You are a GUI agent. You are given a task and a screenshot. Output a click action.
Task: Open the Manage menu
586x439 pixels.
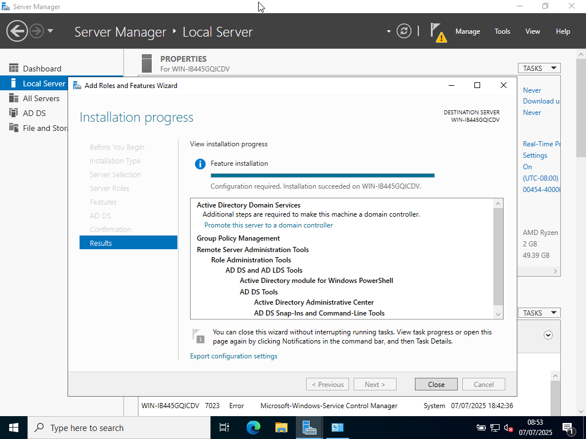[468, 31]
